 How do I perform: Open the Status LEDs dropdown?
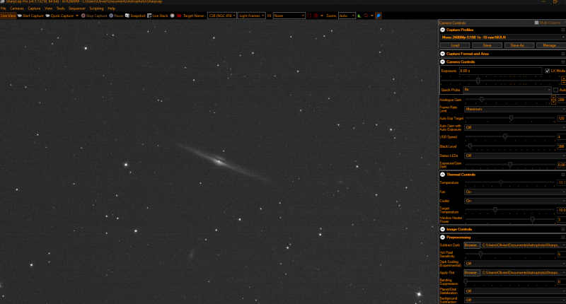(x=515, y=156)
